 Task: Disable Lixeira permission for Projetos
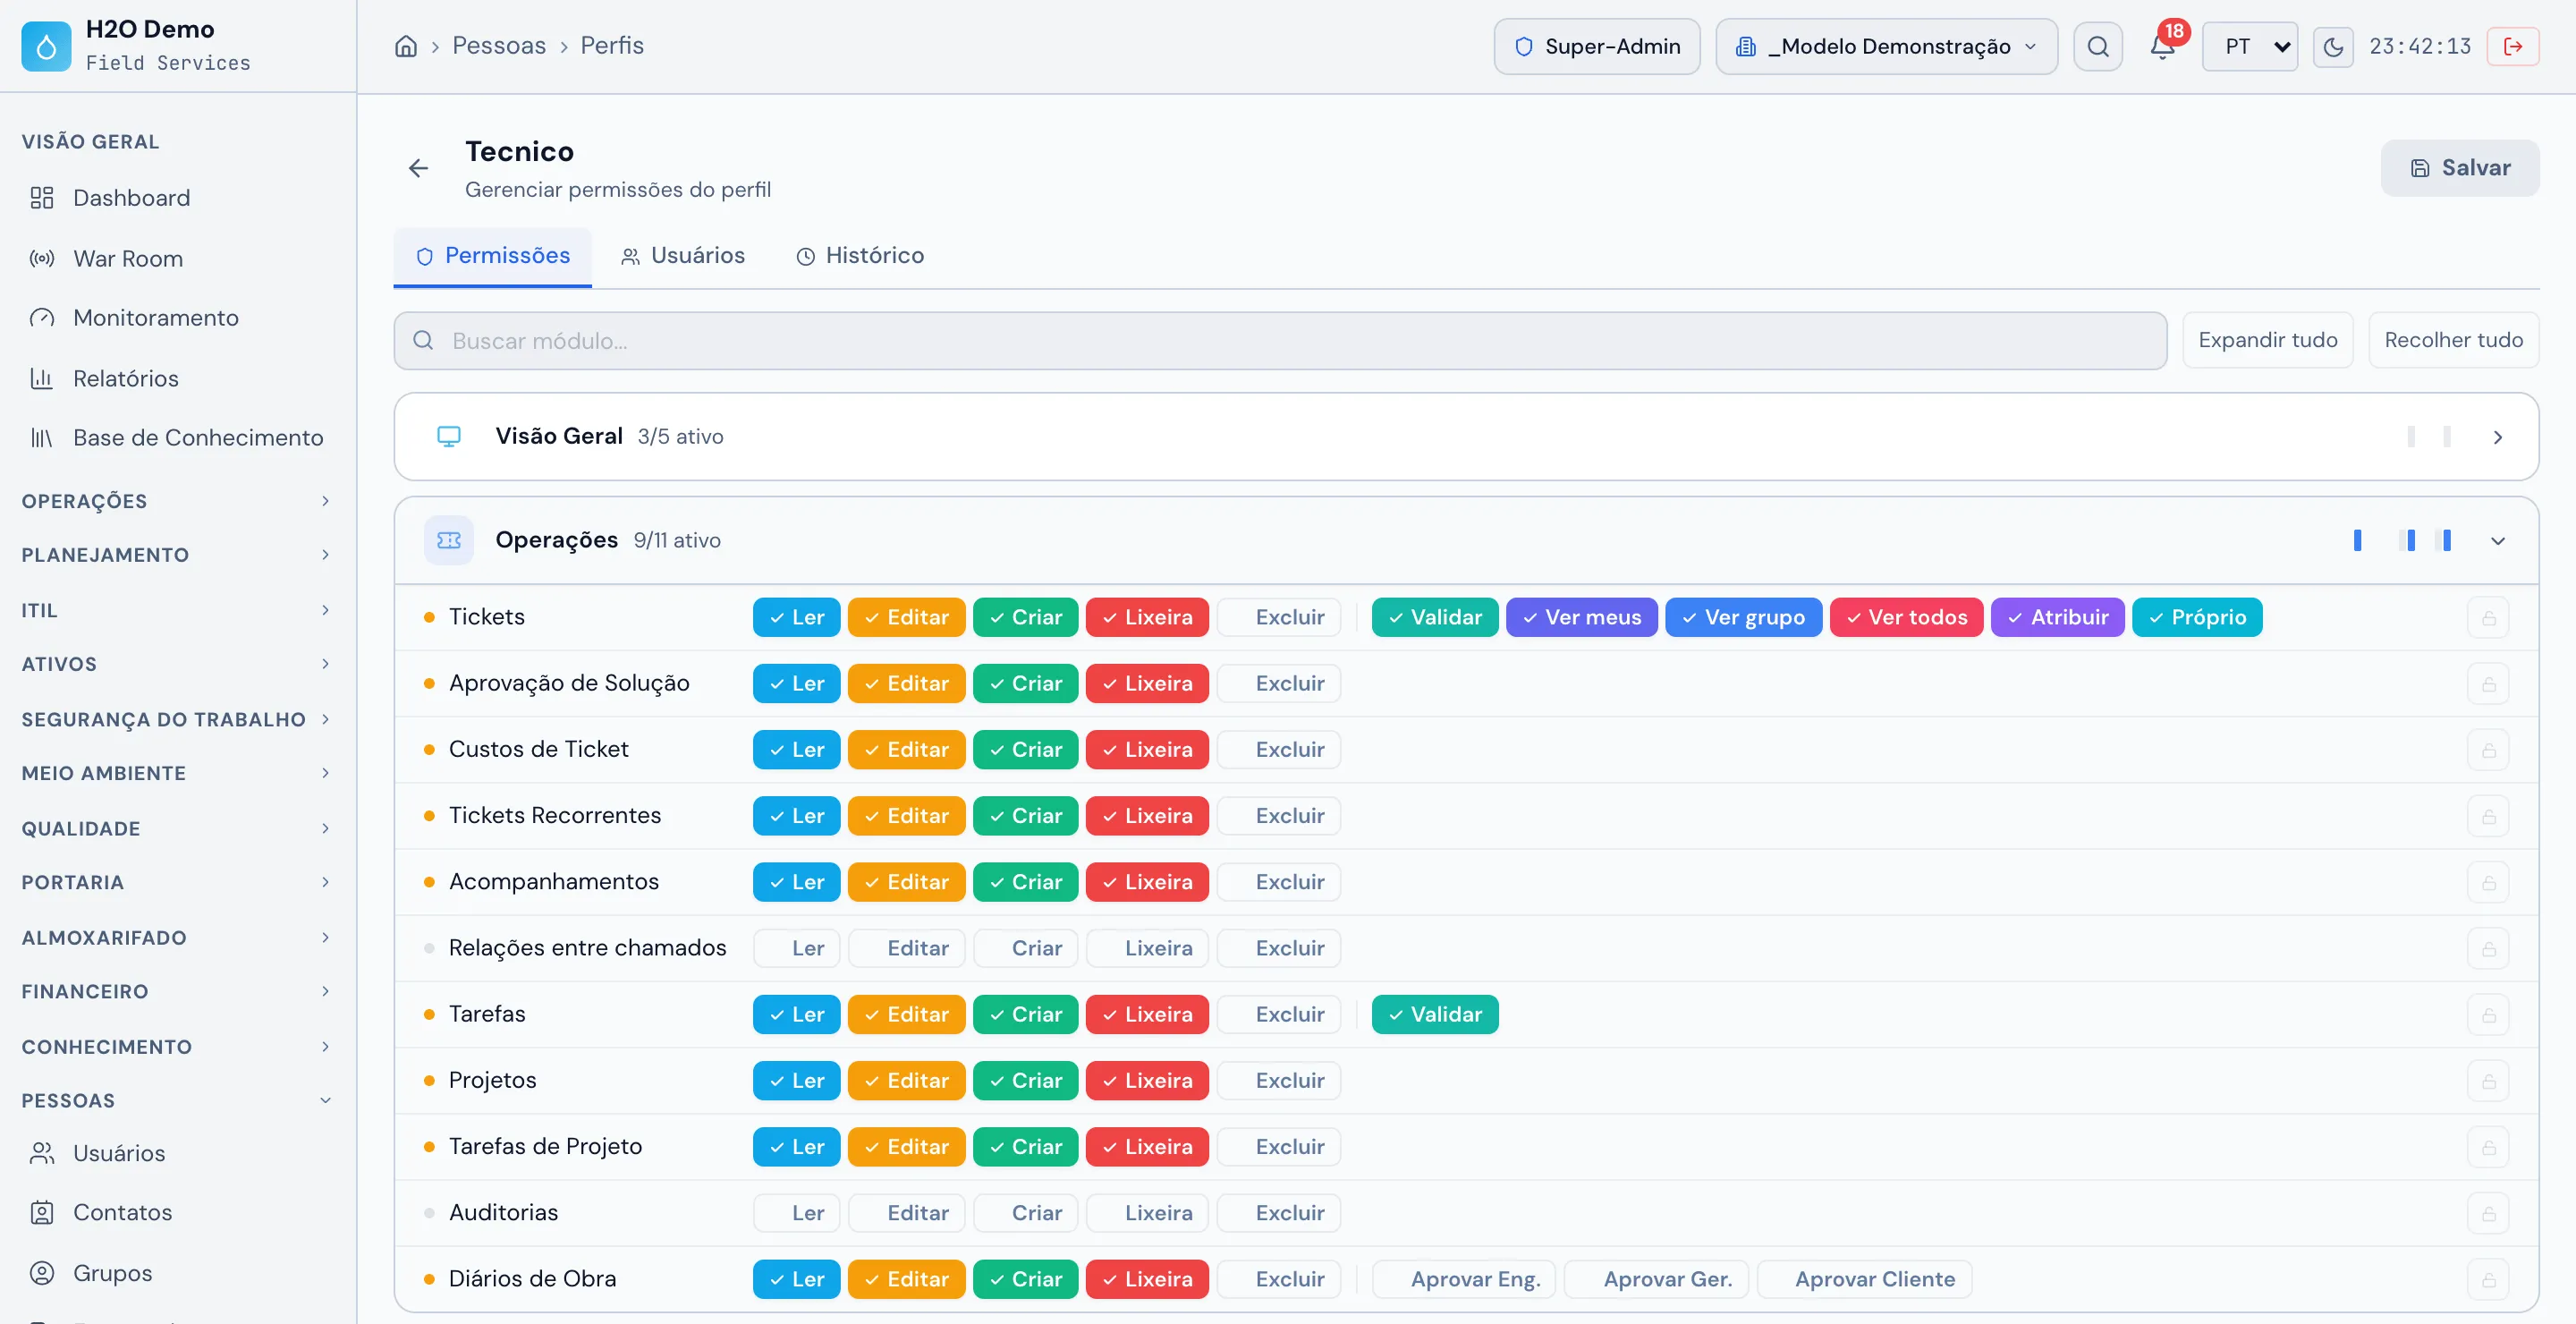pyautogui.click(x=1147, y=1081)
